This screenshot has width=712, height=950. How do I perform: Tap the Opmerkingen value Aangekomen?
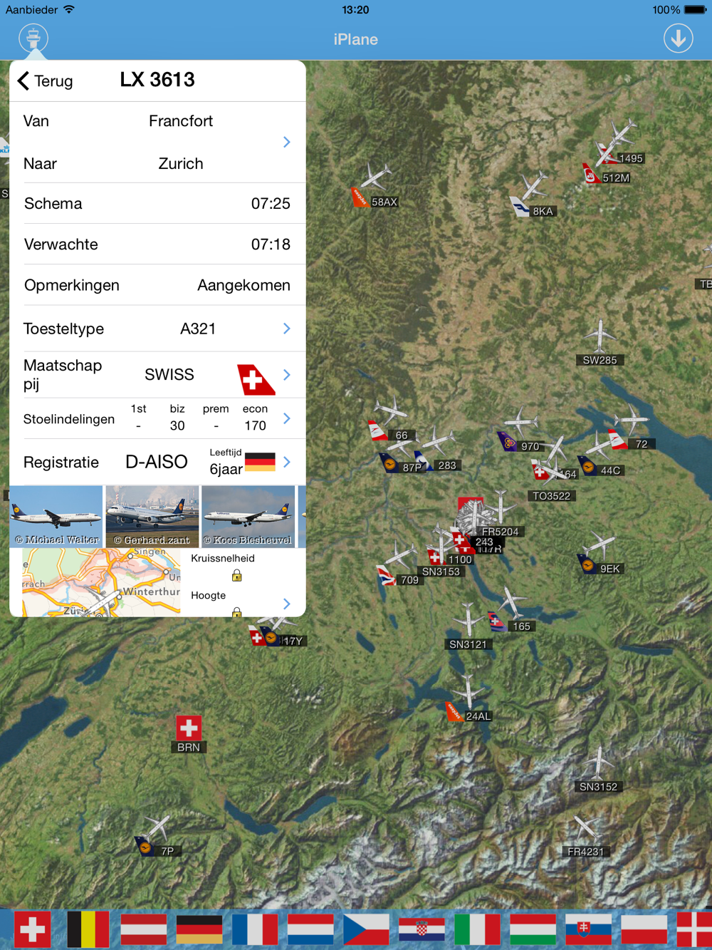(x=244, y=285)
